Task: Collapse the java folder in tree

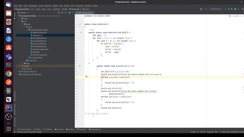Action: pos(24,27)
